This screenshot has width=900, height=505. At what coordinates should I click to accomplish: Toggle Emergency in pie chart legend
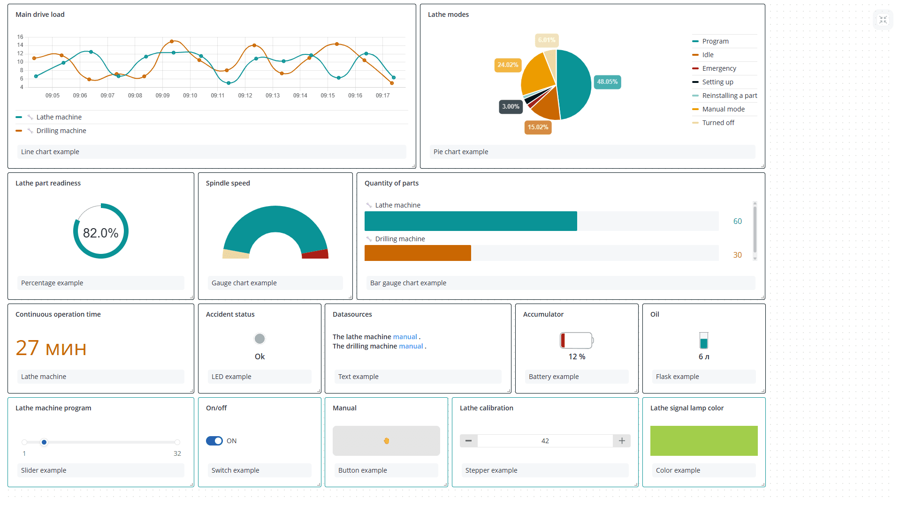[x=719, y=68]
